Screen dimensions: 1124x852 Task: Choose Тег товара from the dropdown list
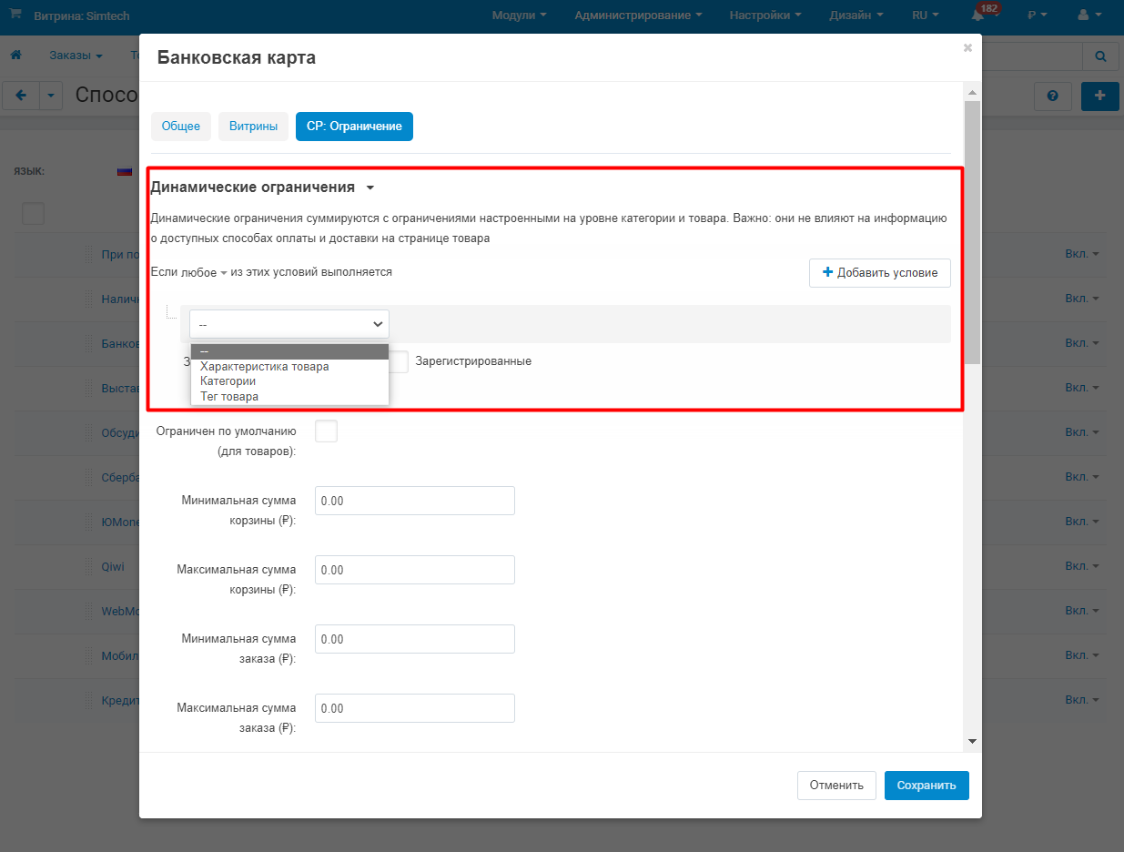click(289, 397)
